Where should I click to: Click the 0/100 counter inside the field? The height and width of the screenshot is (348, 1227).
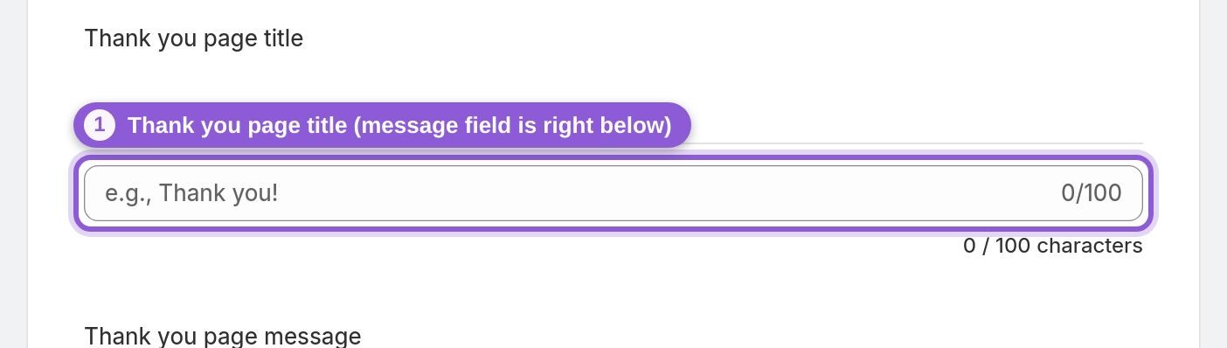click(1091, 193)
